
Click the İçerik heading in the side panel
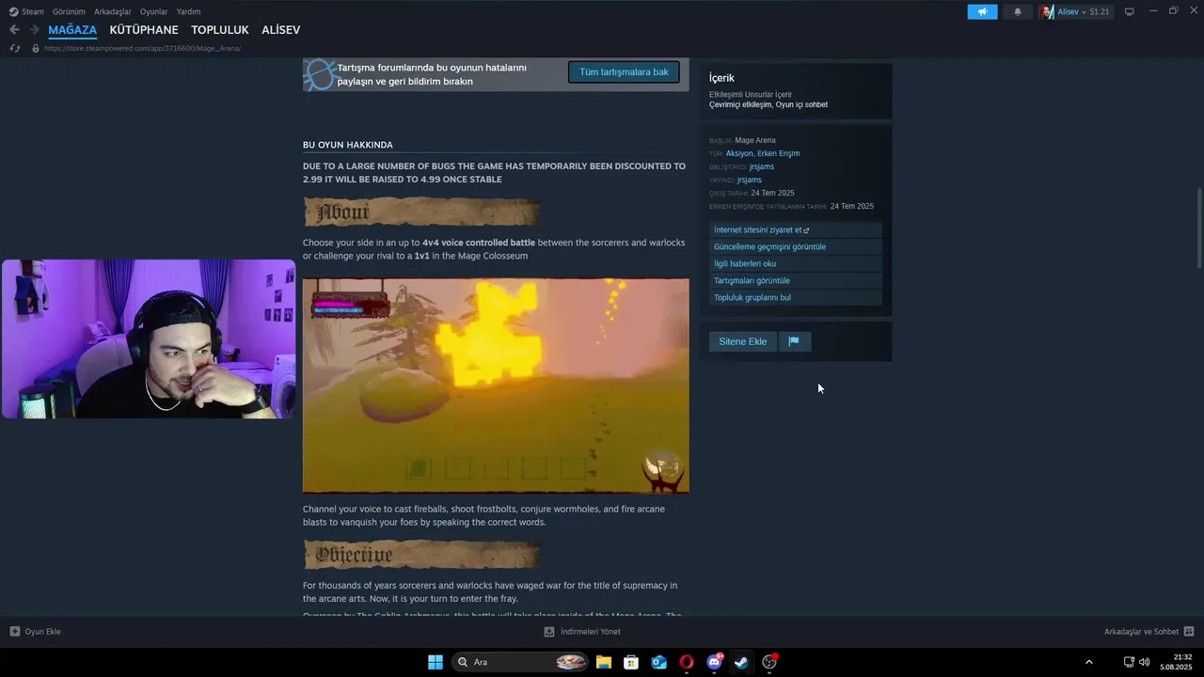coord(721,78)
